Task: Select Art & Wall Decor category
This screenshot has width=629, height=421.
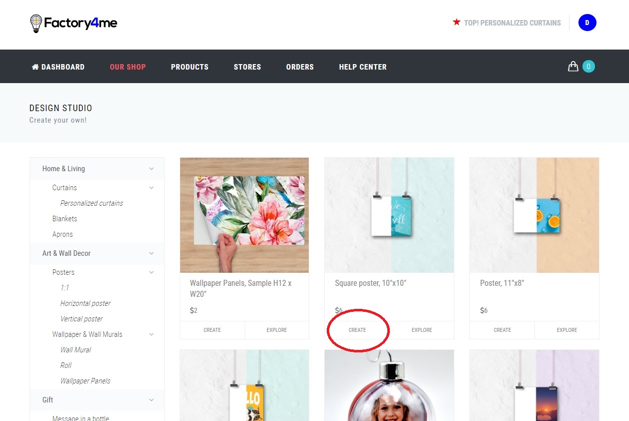Action: [67, 253]
